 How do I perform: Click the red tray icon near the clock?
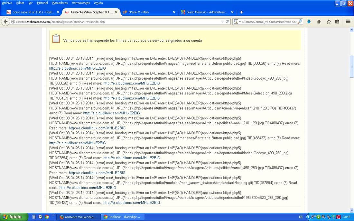coord(339,217)
